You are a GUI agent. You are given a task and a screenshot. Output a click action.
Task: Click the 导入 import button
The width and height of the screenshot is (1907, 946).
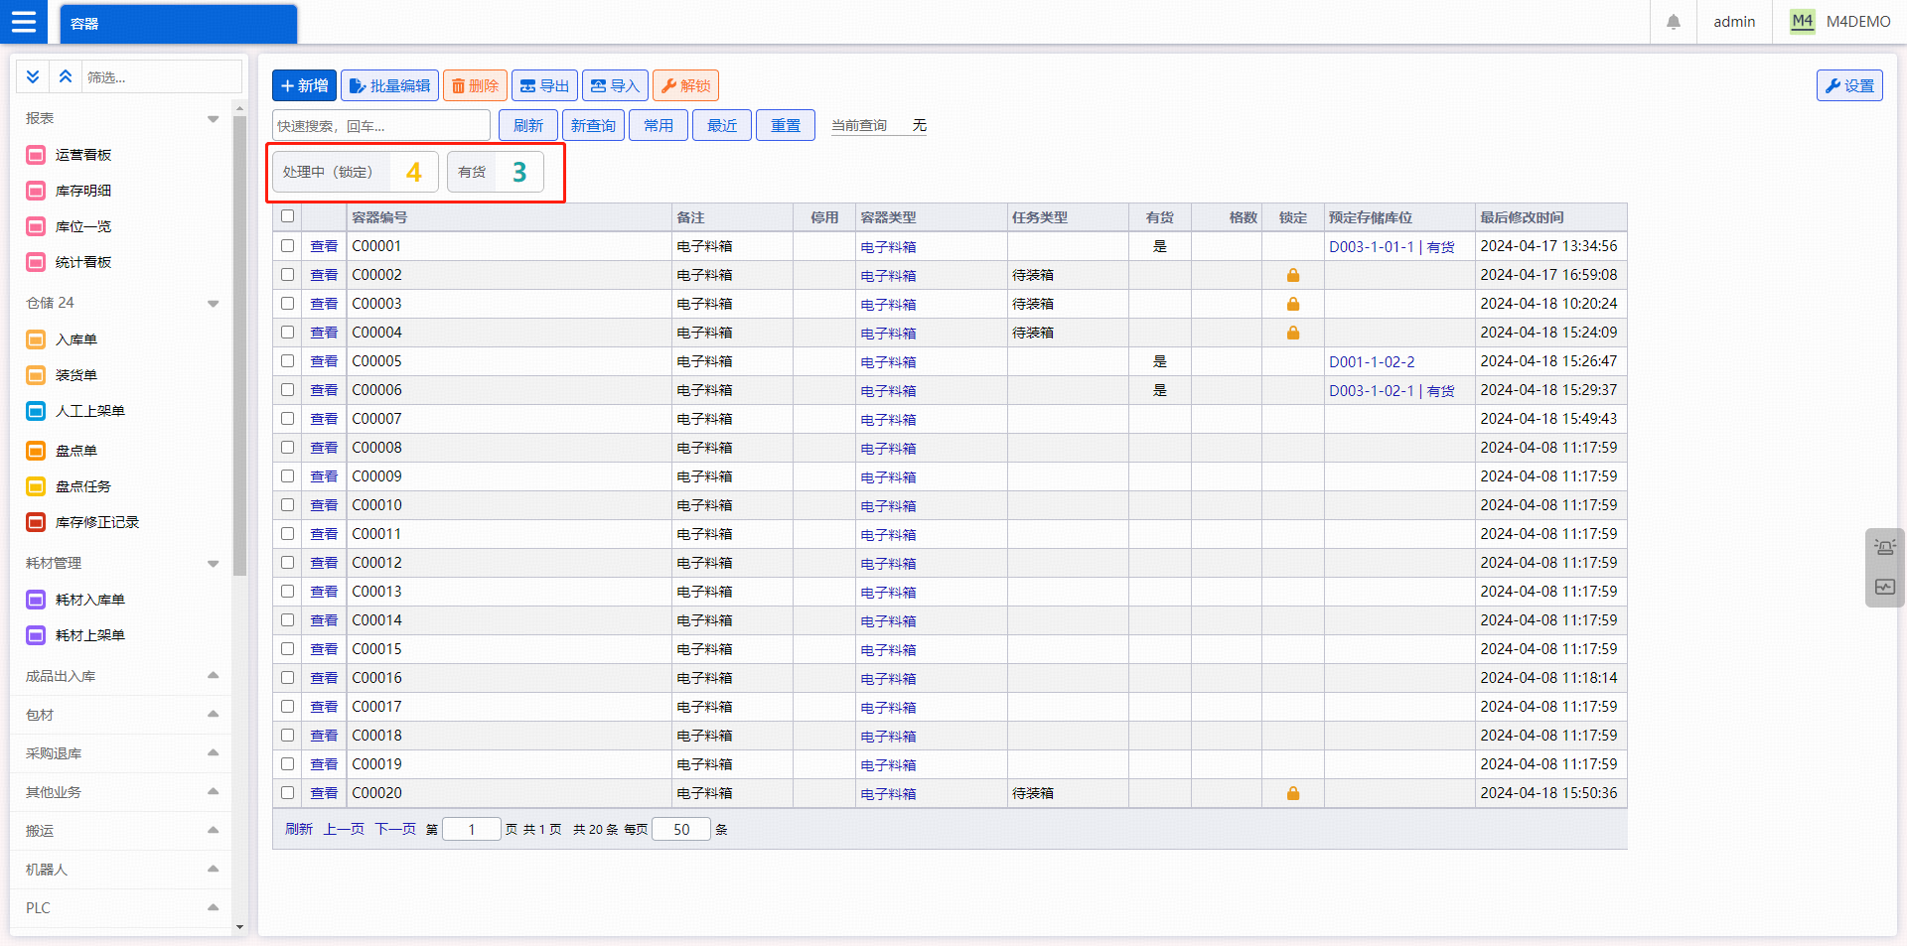(615, 85)
